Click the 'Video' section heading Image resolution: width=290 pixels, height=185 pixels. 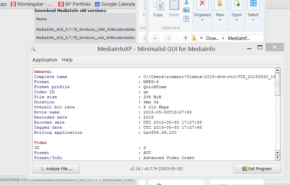point(40,143)
